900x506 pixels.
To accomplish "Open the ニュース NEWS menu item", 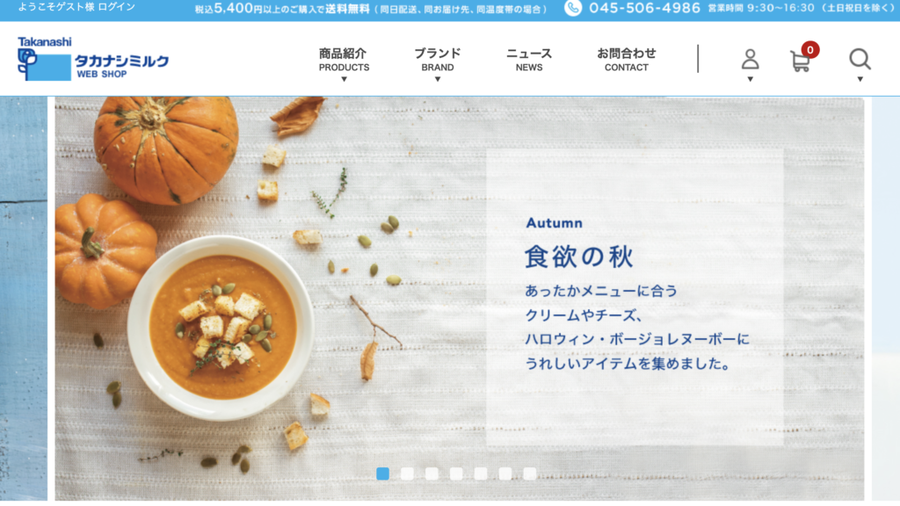I will click(528, 60).
